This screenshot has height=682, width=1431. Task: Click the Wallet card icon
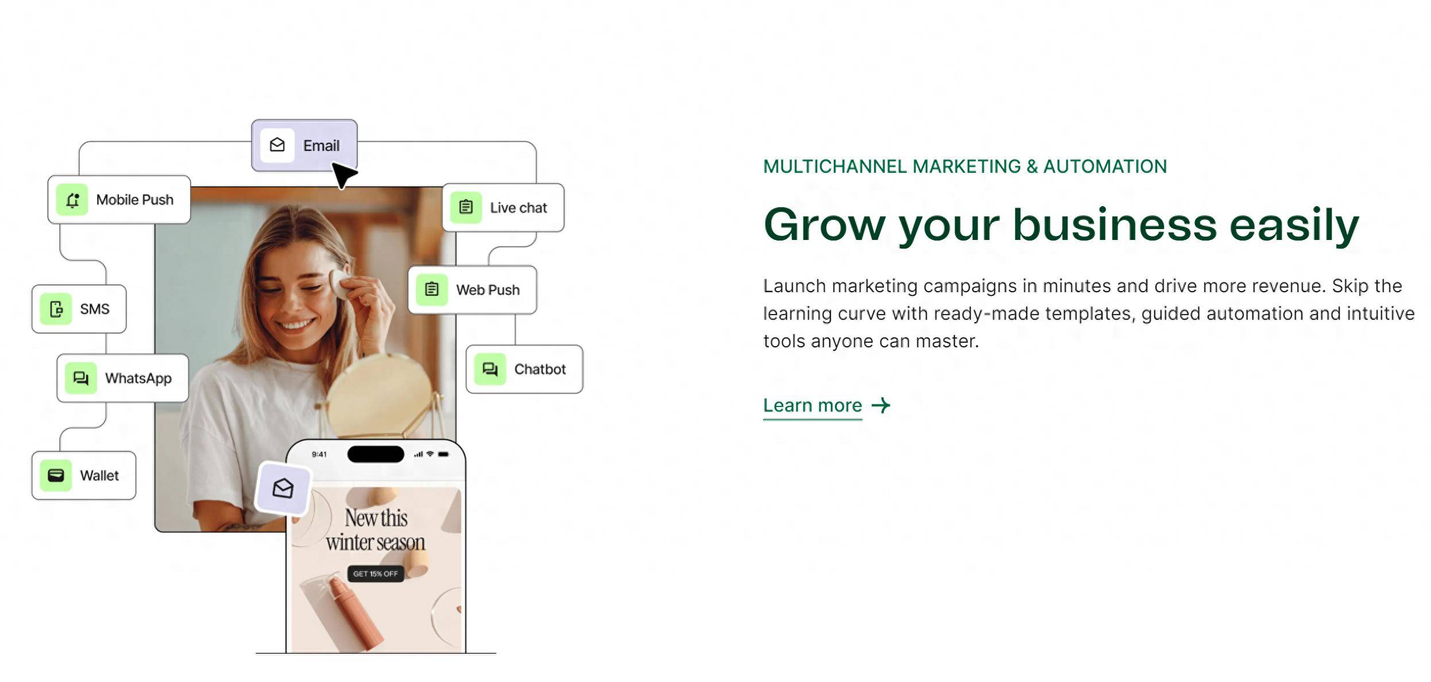pos(56,475)
